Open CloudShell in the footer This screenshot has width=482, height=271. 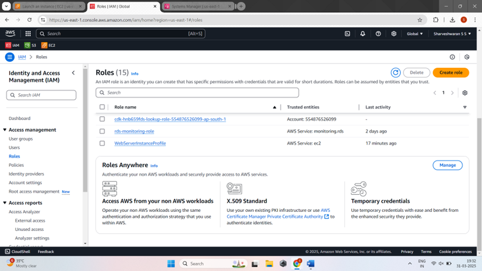(18, 252)
